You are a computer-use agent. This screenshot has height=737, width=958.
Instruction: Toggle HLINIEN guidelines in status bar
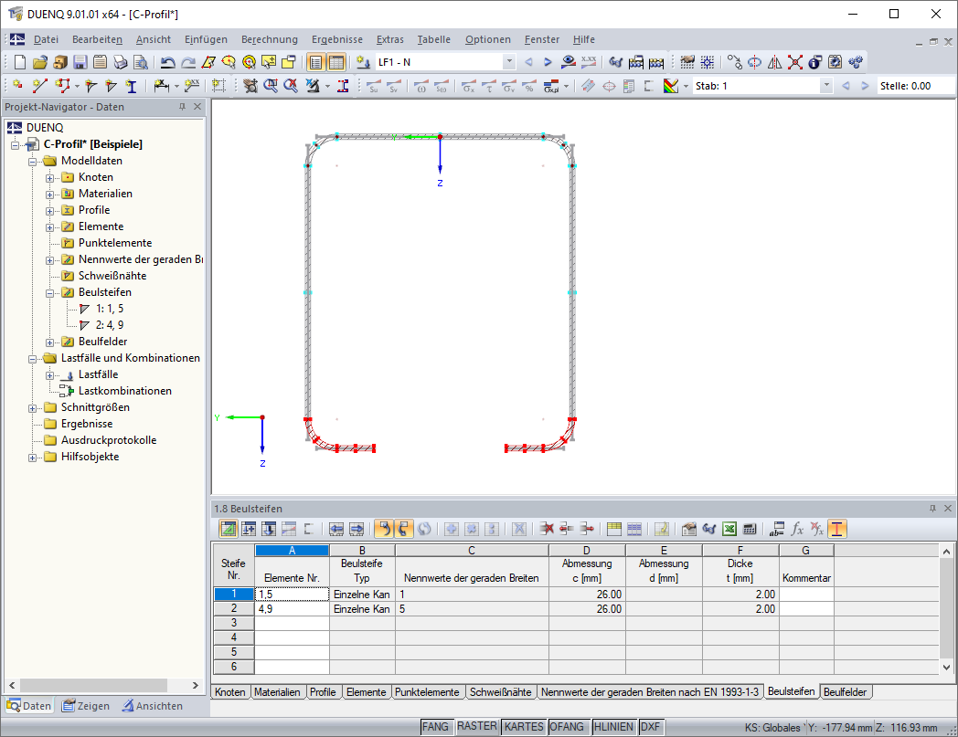click(613, 727)
